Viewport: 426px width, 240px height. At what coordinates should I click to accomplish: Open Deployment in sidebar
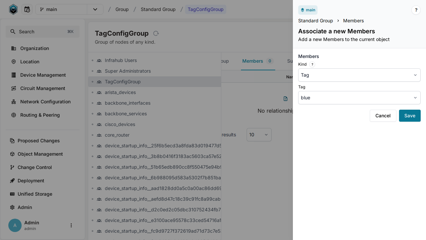[x=31, y=181]
